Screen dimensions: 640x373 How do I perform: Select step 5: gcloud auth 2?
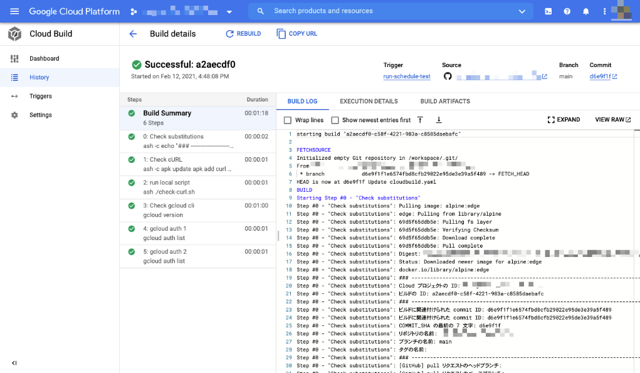pyautogui.click(x=198, y=256)
